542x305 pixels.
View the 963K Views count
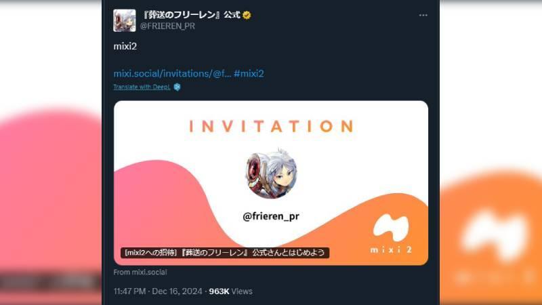[x=230, y=291]
